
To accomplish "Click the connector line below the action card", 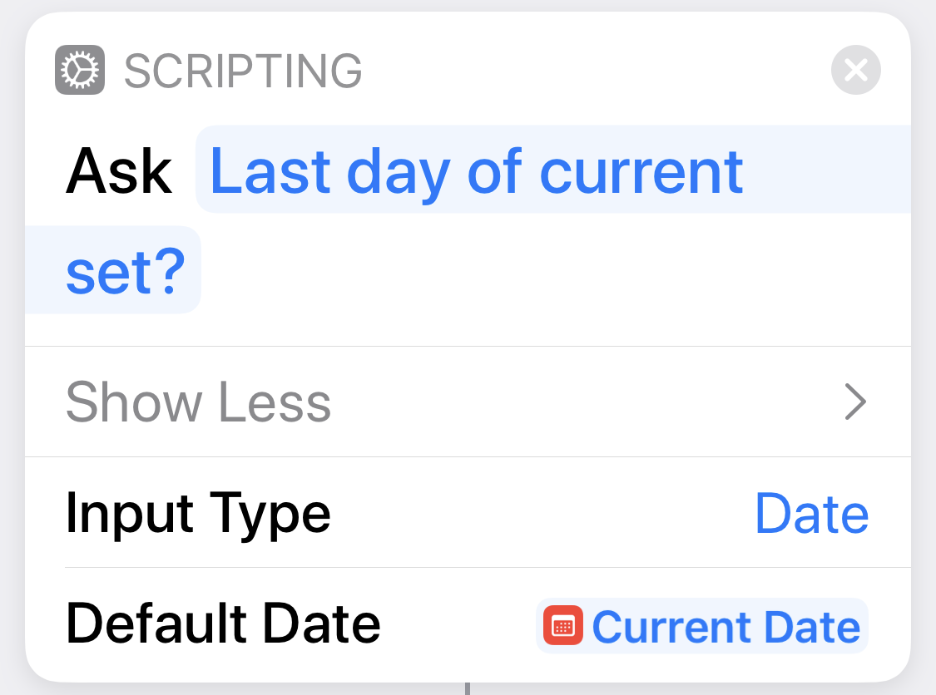I will coord(468,689).
